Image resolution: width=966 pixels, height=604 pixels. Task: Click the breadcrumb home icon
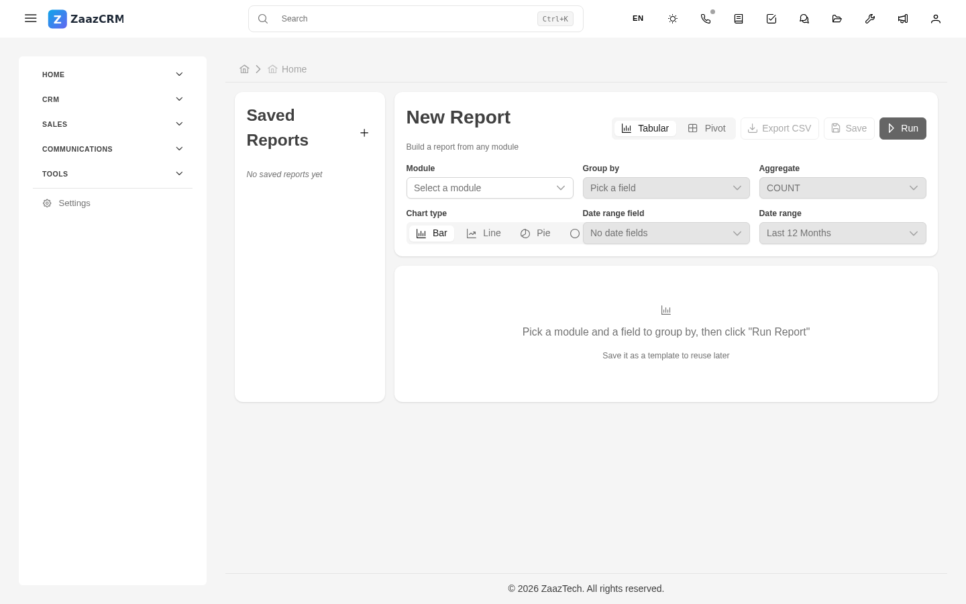(x=244, y=69)
